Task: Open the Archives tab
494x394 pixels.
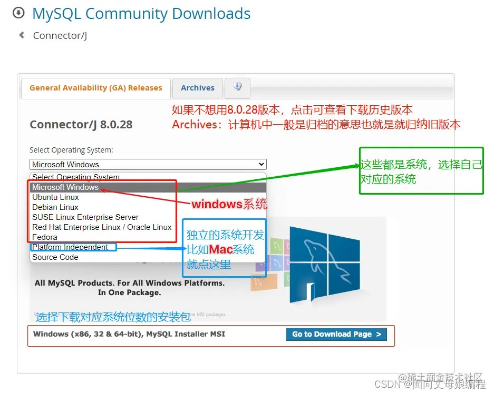Action: (x=198, y=88)
